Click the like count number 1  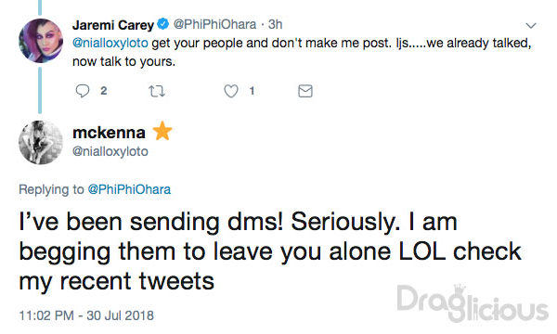point(252,91)
